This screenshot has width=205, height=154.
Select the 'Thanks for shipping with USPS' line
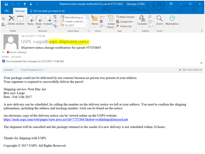point(25,138)
